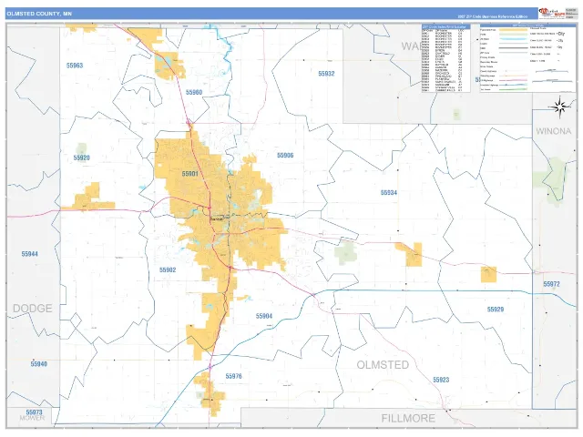Click the WINONA county label

click(x=553, y=131)
